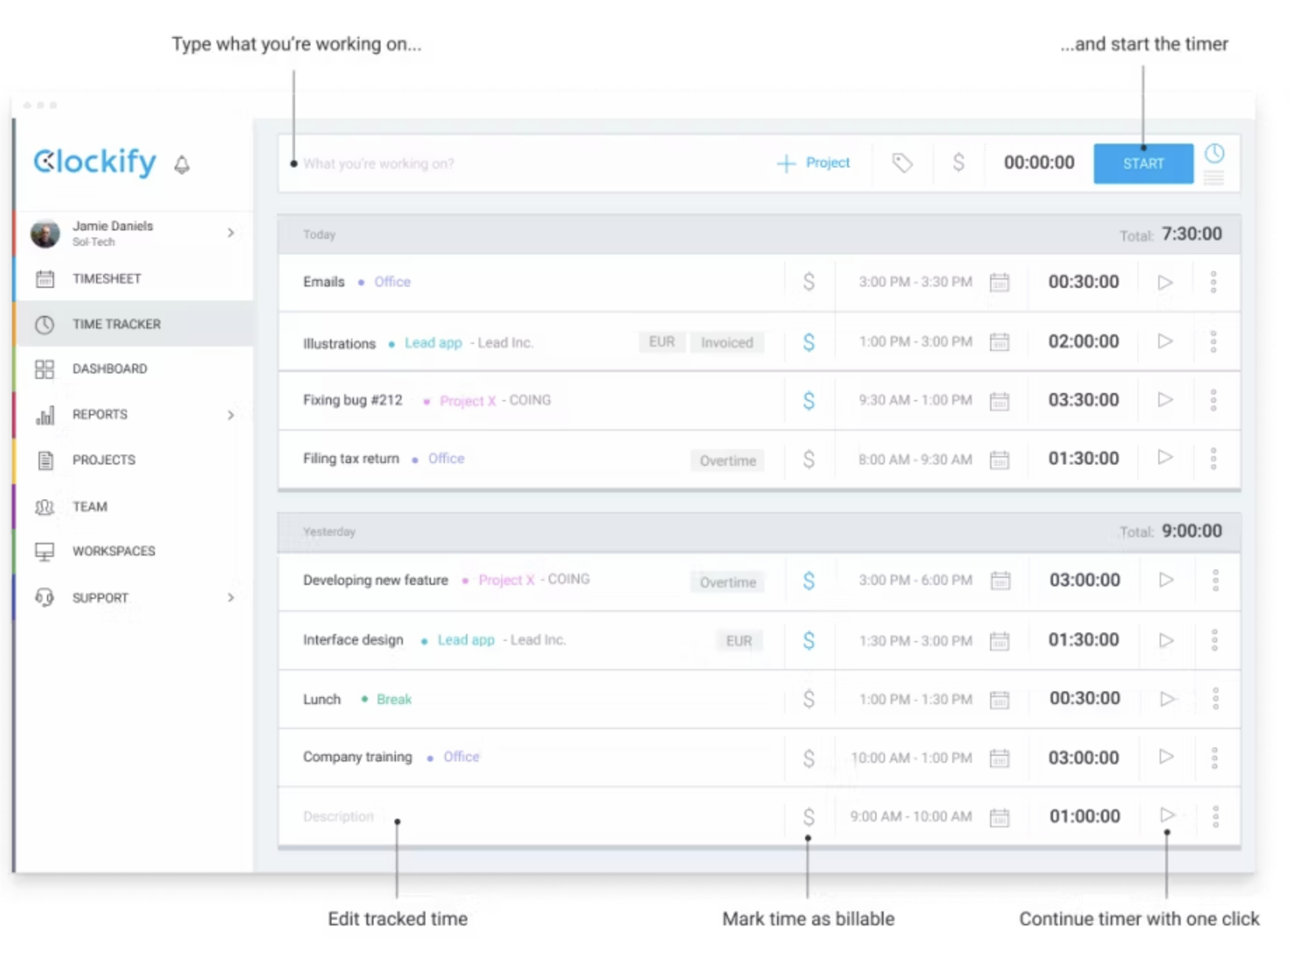Add a project to the new entry
The image size is (1290, 973).
[813, 163]
